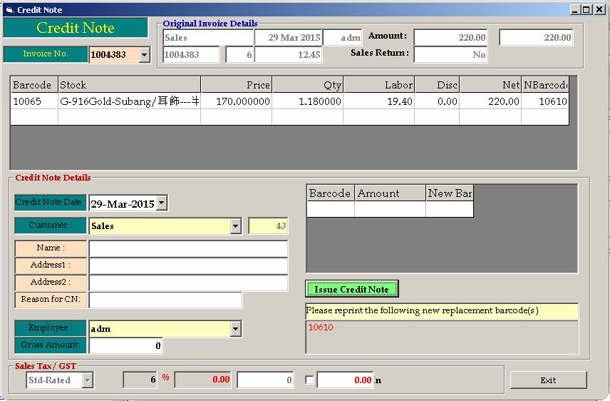Expand the Credit Note Date picker
The height and width of the screenshot is (401, 610).
pos(161,203)
